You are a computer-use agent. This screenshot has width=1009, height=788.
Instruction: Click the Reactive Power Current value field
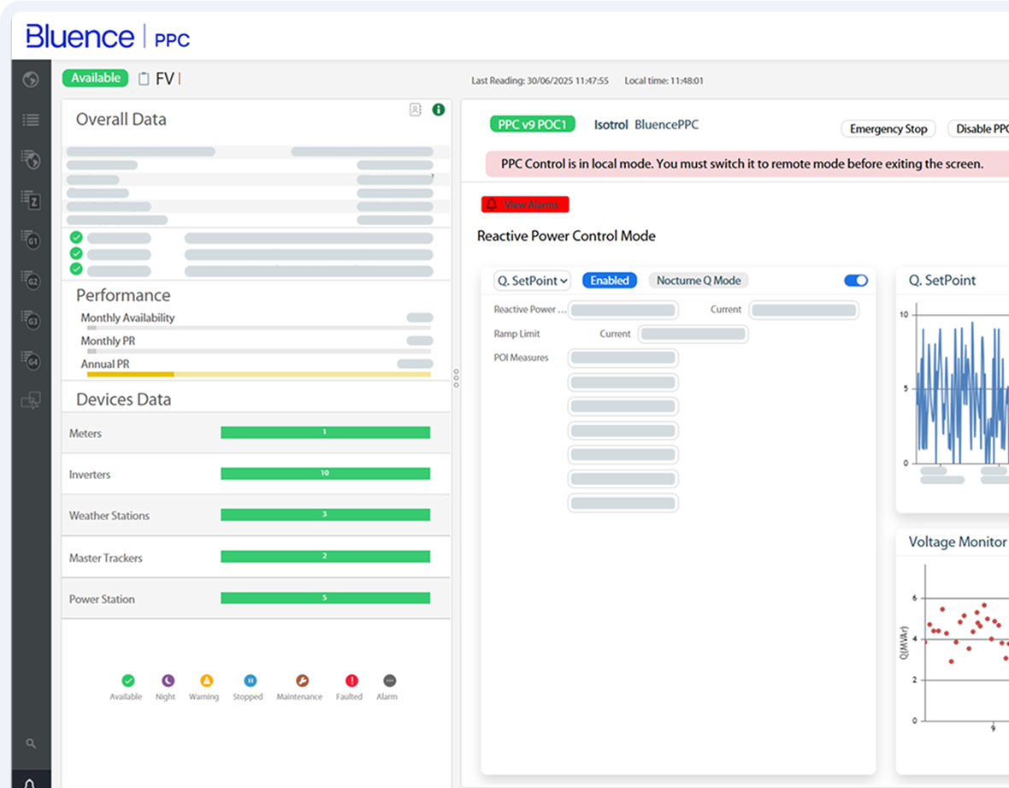pyautogui.click(x=804, y=310)
